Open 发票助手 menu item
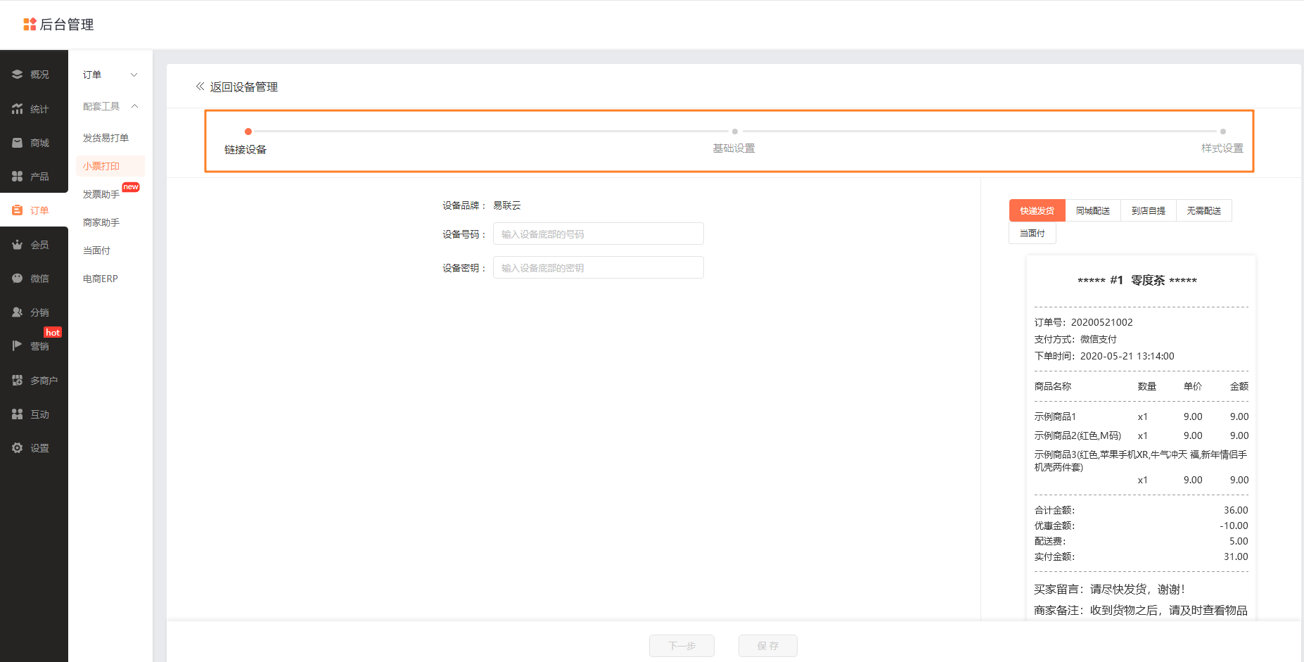The width and height of the screenshot is (1304, 662). (x=101, y=194)
